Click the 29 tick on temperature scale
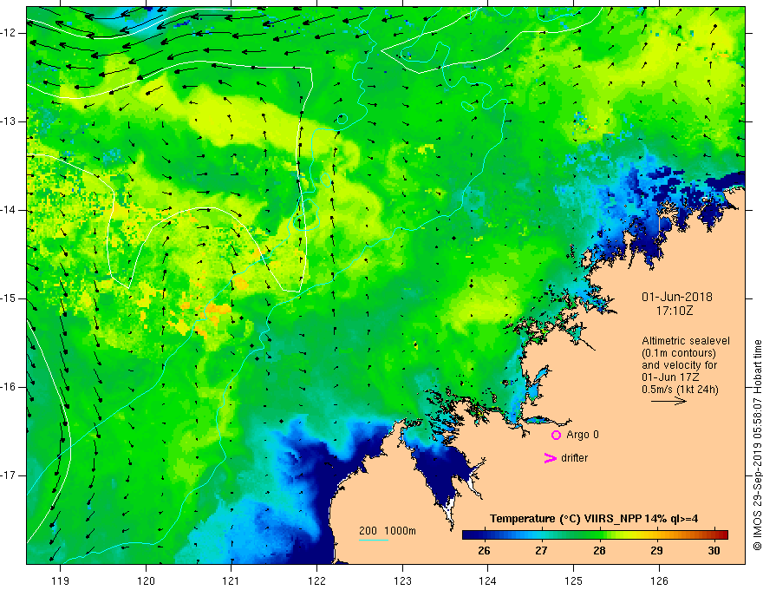This screenshot has height=590, width=763. click(656, 551)
